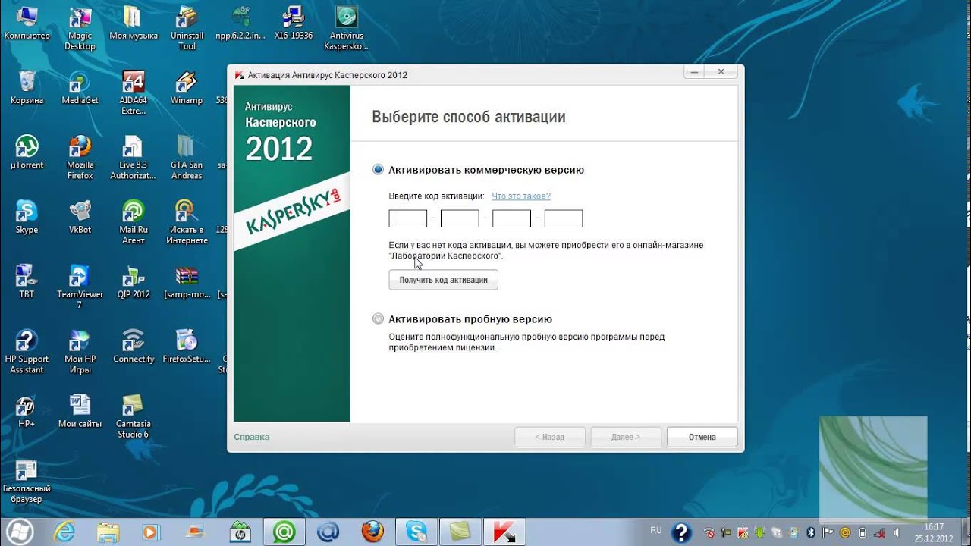
Task: Open Antivirus Kaspersky disc icon
Action: [x=346, y=29]
